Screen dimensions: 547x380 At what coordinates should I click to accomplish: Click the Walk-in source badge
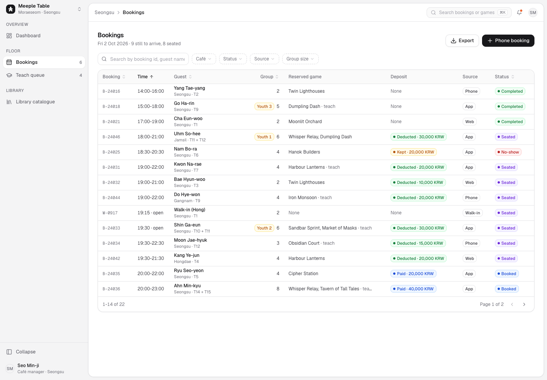473,213
